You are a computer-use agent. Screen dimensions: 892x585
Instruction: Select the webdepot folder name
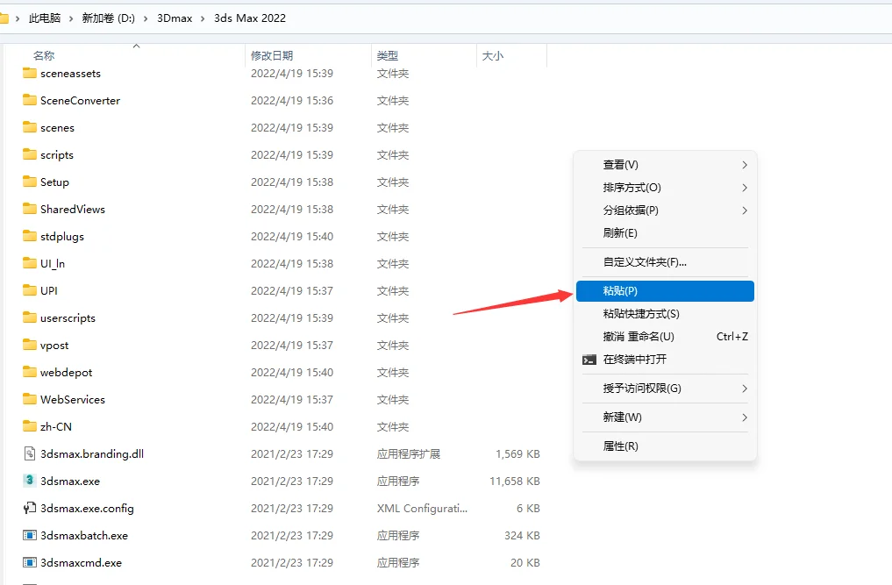click(x=66, y=372)
